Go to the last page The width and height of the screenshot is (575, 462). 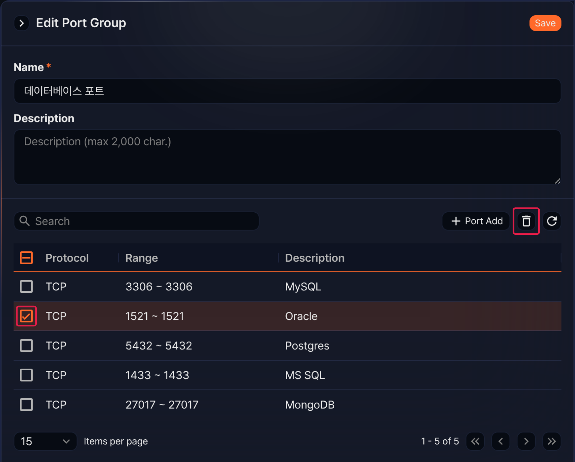pyautogui.click(x=552, y=441)
